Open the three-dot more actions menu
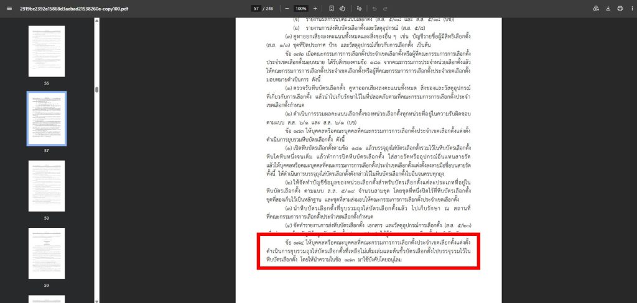Image resolution: width=637 pixels, height=303 pixels. point(630,8)
